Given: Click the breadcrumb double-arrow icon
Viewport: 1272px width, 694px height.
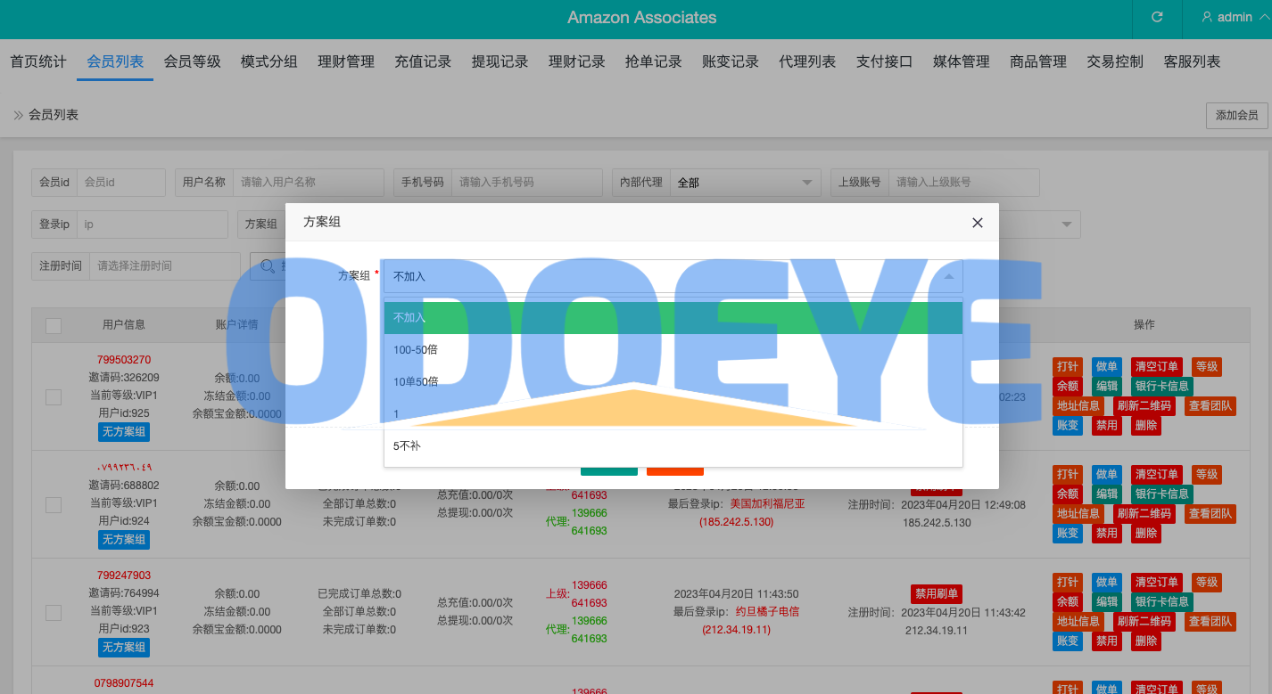Looking at the screenshot, I should 18,115.
